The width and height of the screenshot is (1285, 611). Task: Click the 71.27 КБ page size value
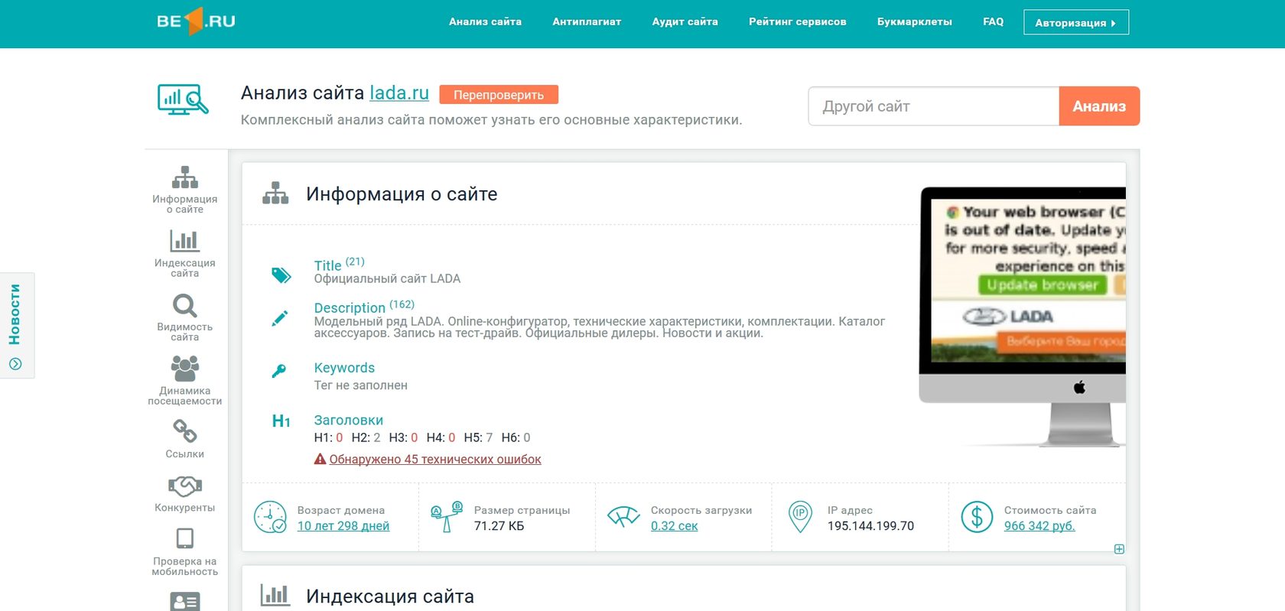click(499, 526)
